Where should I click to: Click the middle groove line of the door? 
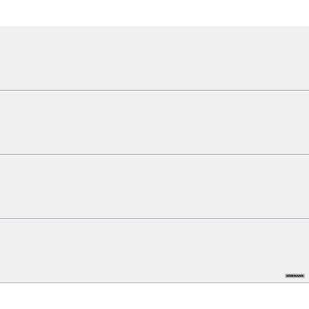tap(154, 154)
